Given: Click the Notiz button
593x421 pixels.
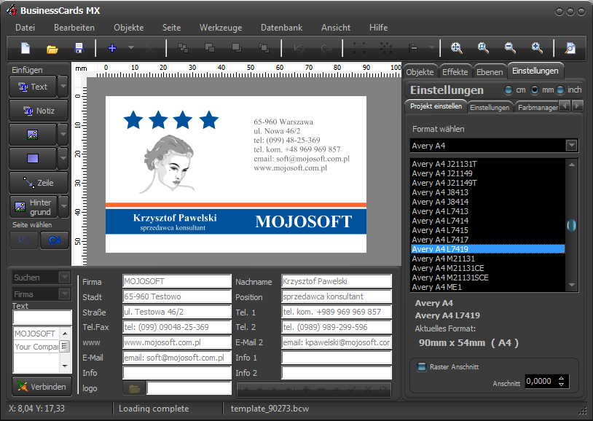Looking at the screenshot, I should pyautogui.click(x=39, y=111).
